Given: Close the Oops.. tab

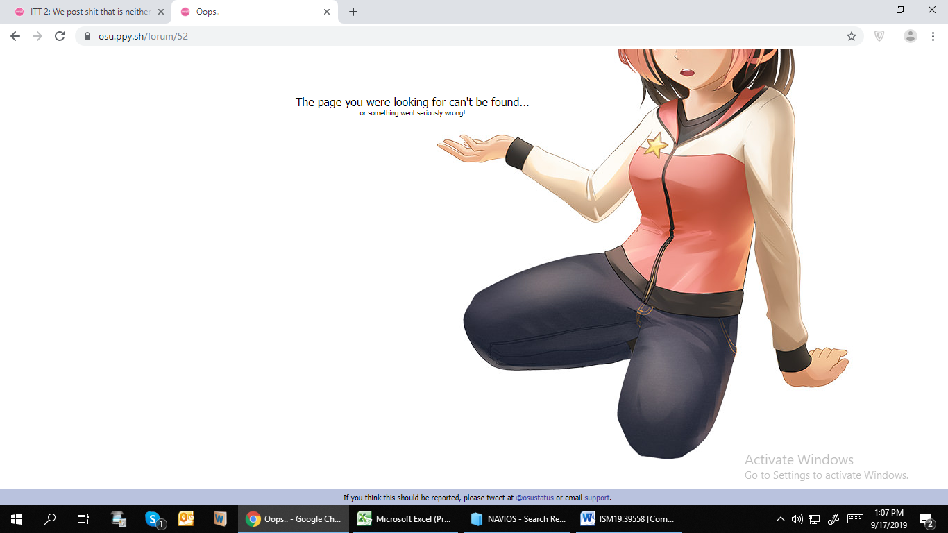Looking at the screenshot, I should pyautogui.click(x=327, y=12).
